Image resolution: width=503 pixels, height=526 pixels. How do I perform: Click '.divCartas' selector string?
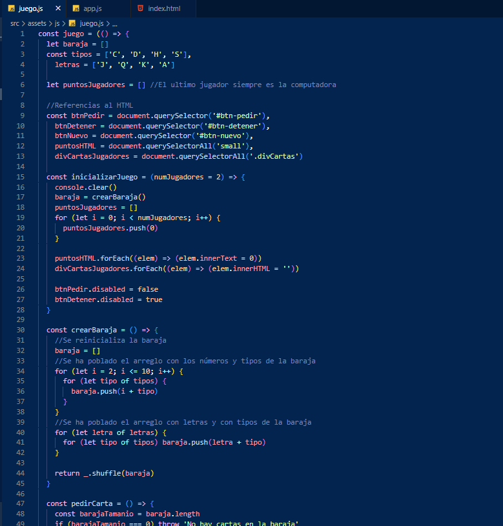click(x=274, y=156)
